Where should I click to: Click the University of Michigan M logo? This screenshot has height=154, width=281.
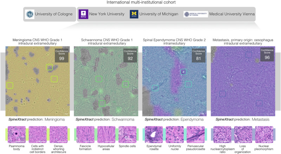click(x=134, y=14)
